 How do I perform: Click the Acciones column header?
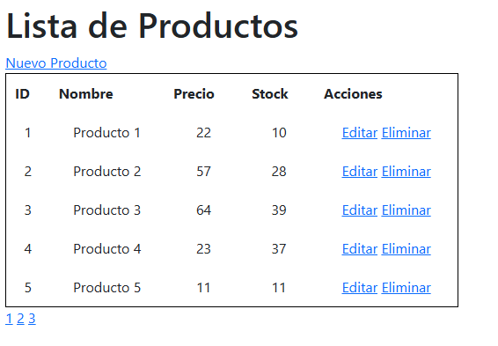(353, 93)
